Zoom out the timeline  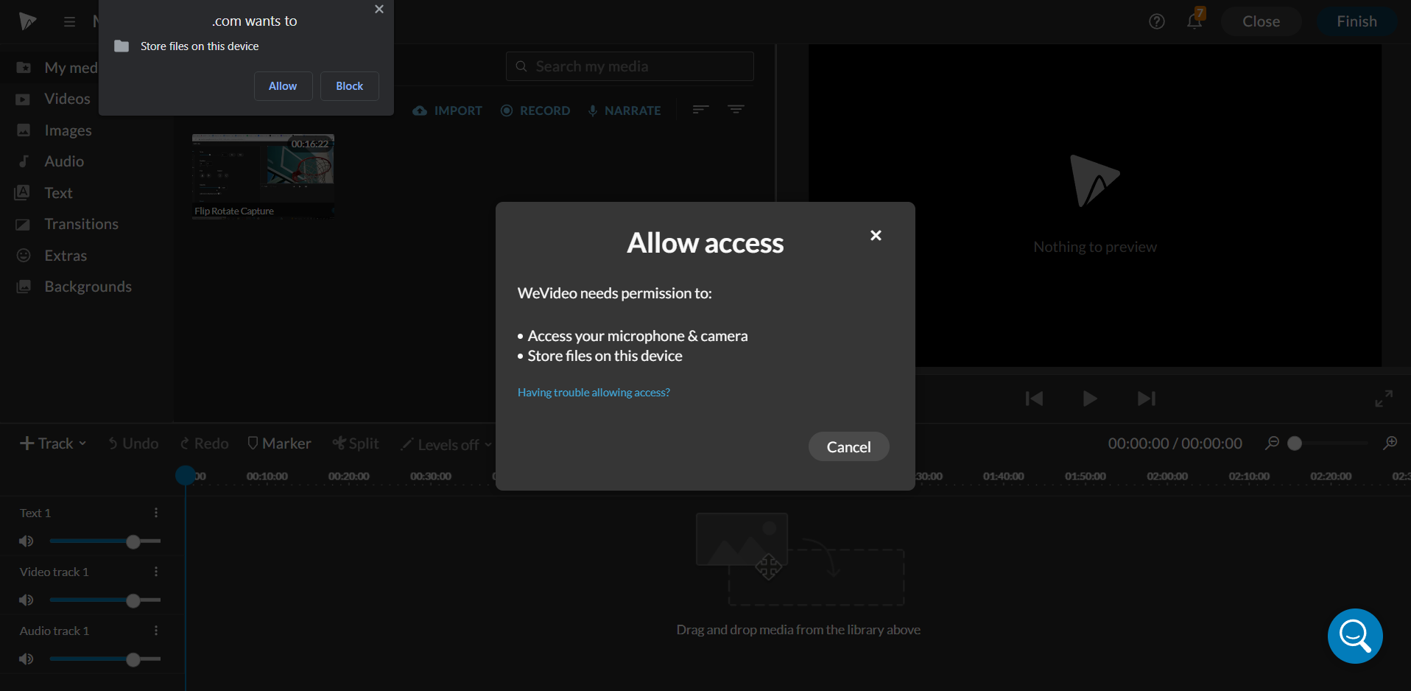click(1272, 443)
